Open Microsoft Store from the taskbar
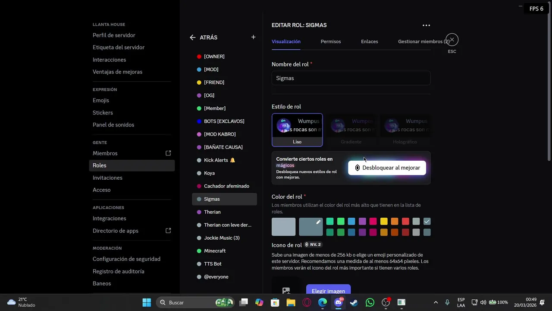 click(275, 302)
